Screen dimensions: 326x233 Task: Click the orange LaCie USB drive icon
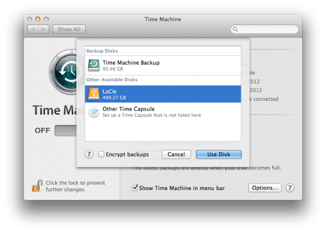click(94, 95)
